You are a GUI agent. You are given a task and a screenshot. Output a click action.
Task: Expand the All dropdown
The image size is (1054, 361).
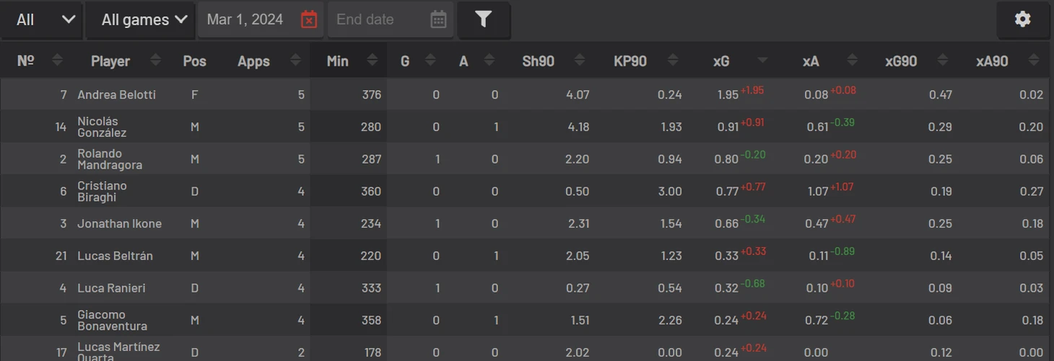click(x=41, y=19)
